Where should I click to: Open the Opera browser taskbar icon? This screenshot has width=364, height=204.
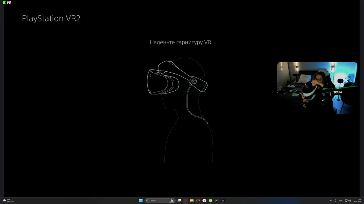[185, 201]
